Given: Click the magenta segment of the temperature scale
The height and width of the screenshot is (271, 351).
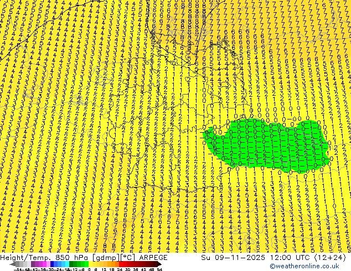Looking at the screenshot, I should tap(44, 264).
